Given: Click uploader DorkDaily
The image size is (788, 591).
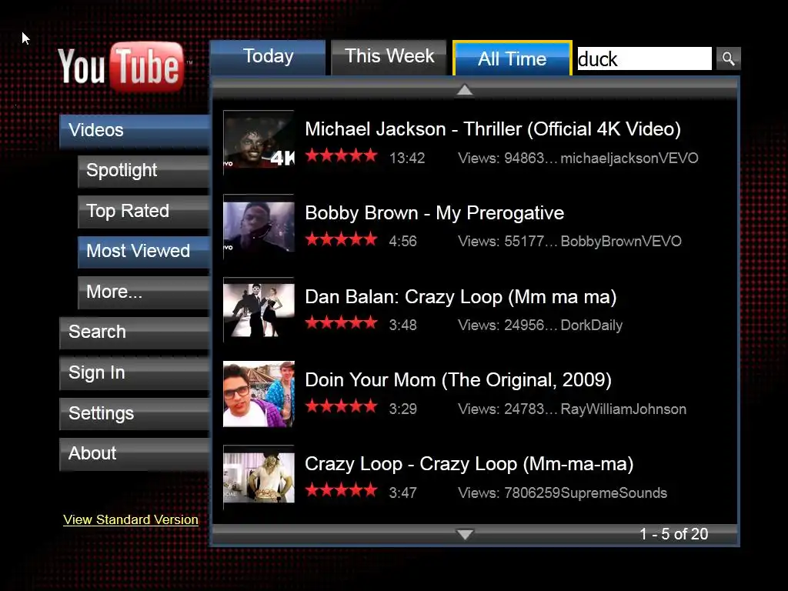Looking at the screenshot, I should point(592,326).
